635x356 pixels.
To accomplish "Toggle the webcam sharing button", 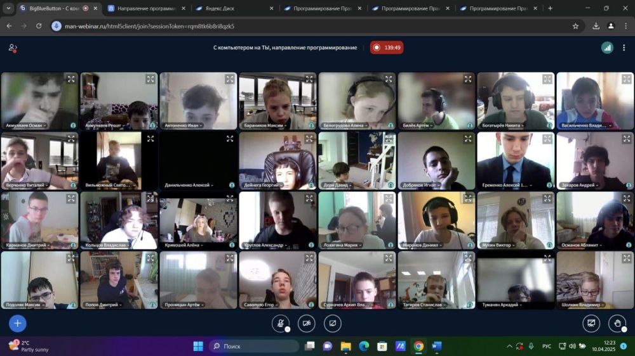I will [306, 323].
